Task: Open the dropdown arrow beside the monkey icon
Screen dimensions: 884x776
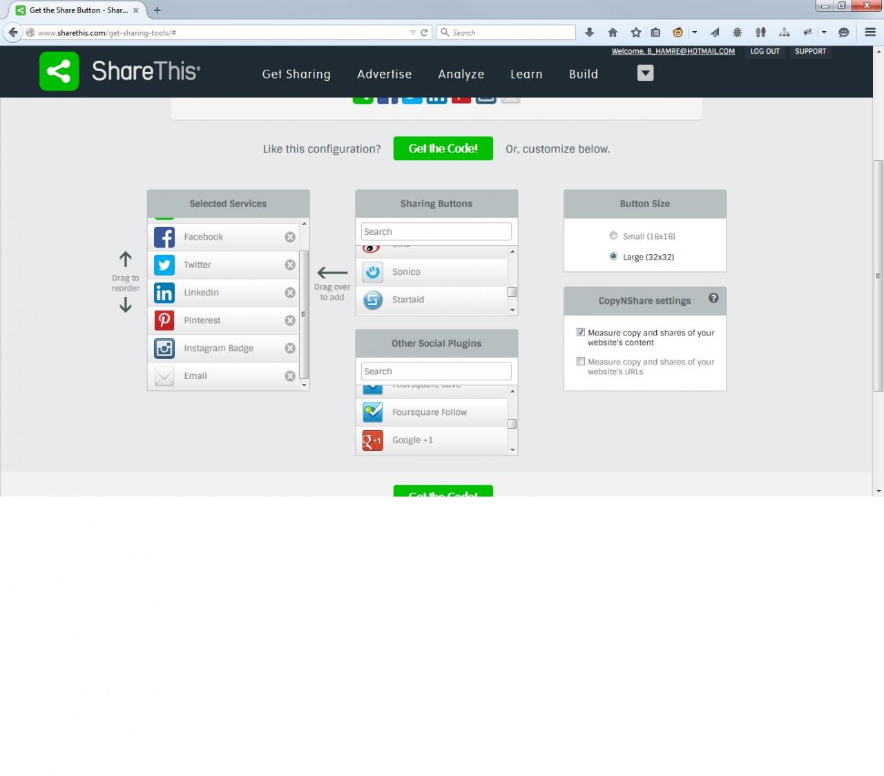Action: tap(695, 32)
